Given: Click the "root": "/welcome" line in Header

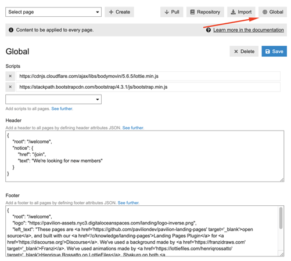Looking at the screenshot, I should (x=33, y=142).
